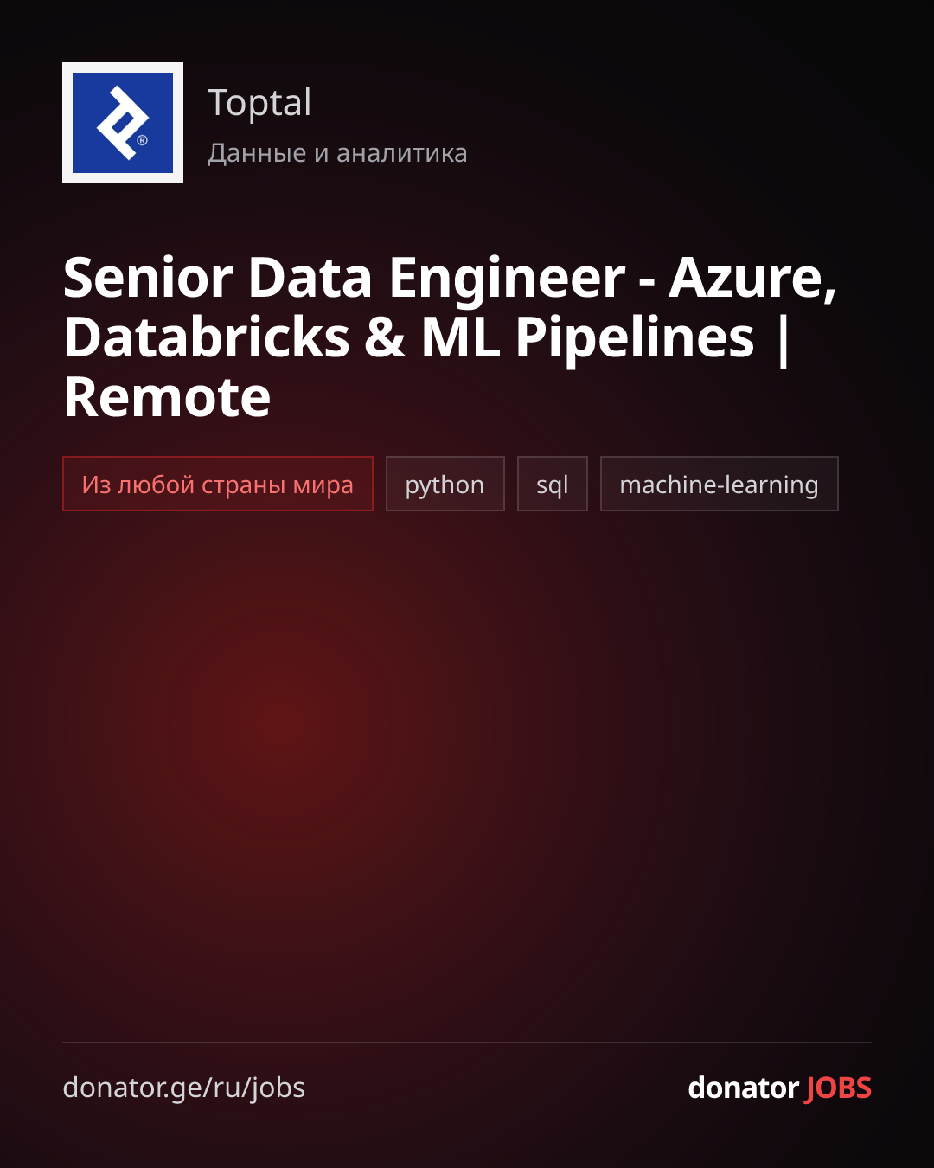Image resolution: width=934 pixels, height=1168 pixels.
Task: Click the blue Toptal logo icon
Action: coord(123,123)
